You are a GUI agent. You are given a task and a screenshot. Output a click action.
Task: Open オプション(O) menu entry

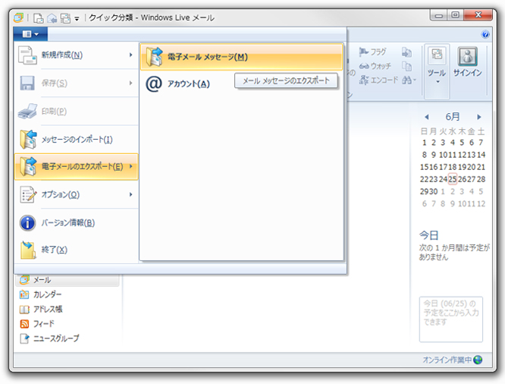point(77,195)
